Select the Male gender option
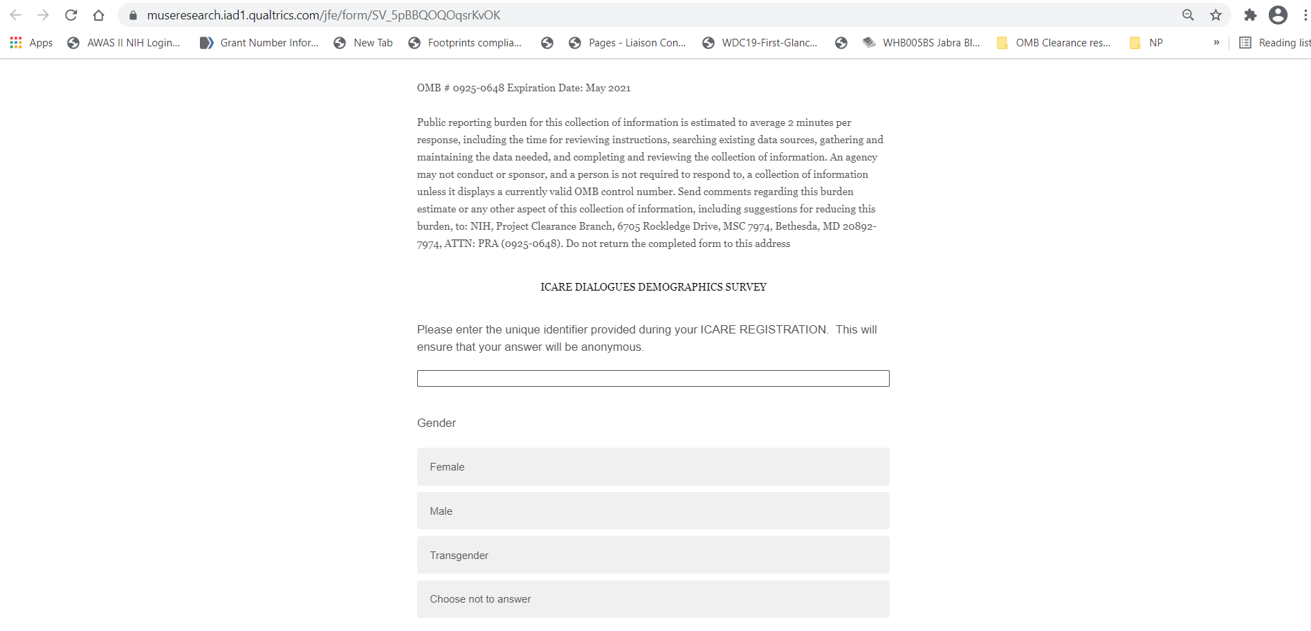This screenshot has width=1311, height=631. pos(652,511)
